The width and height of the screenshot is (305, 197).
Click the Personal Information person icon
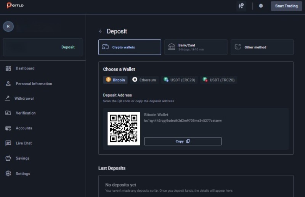pyautogui.click(x=8, y=84)
